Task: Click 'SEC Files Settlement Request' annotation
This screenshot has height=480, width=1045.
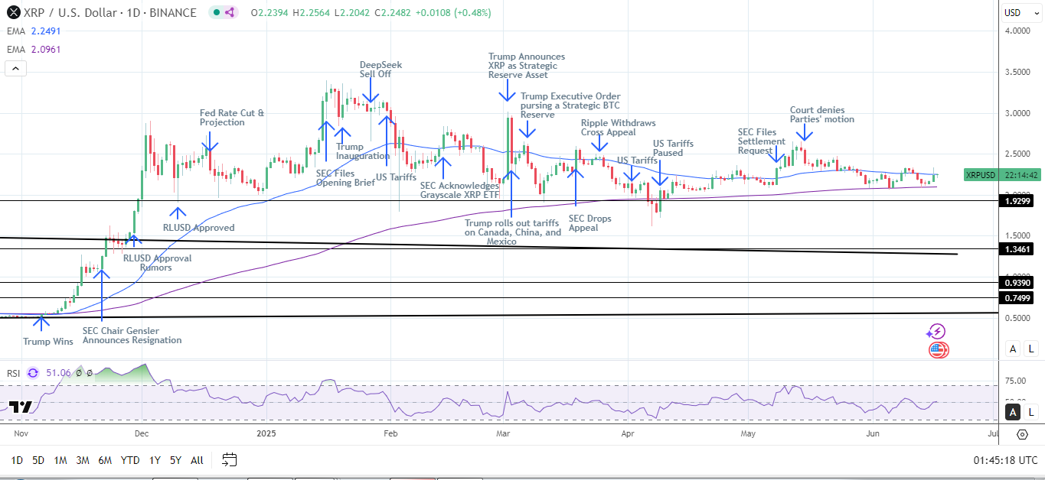Action: click(x=762, y=141)
